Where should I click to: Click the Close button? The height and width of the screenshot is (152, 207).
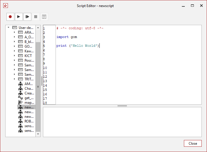click(193, 144)
